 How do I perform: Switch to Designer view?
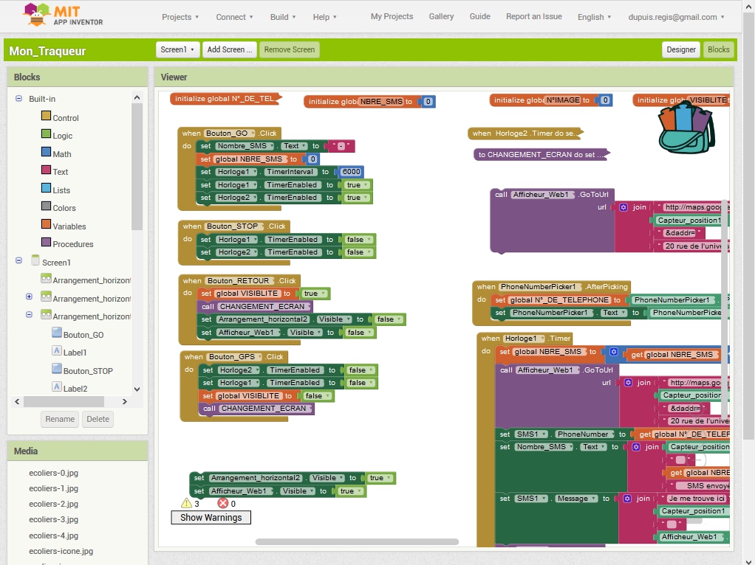[x=680, y=49]
